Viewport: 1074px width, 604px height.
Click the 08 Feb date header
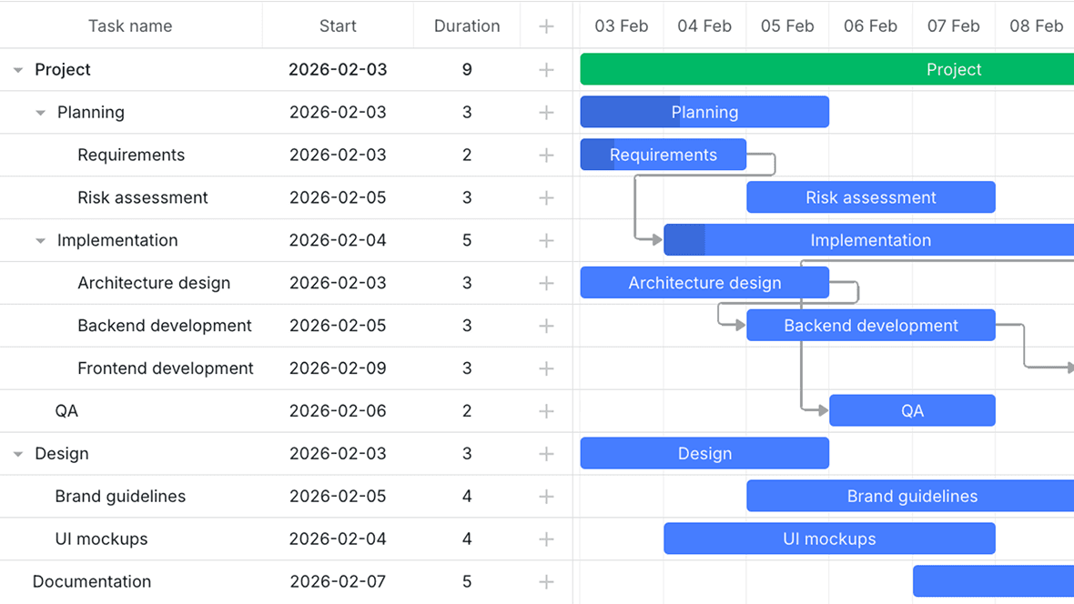coord(1036,26)
